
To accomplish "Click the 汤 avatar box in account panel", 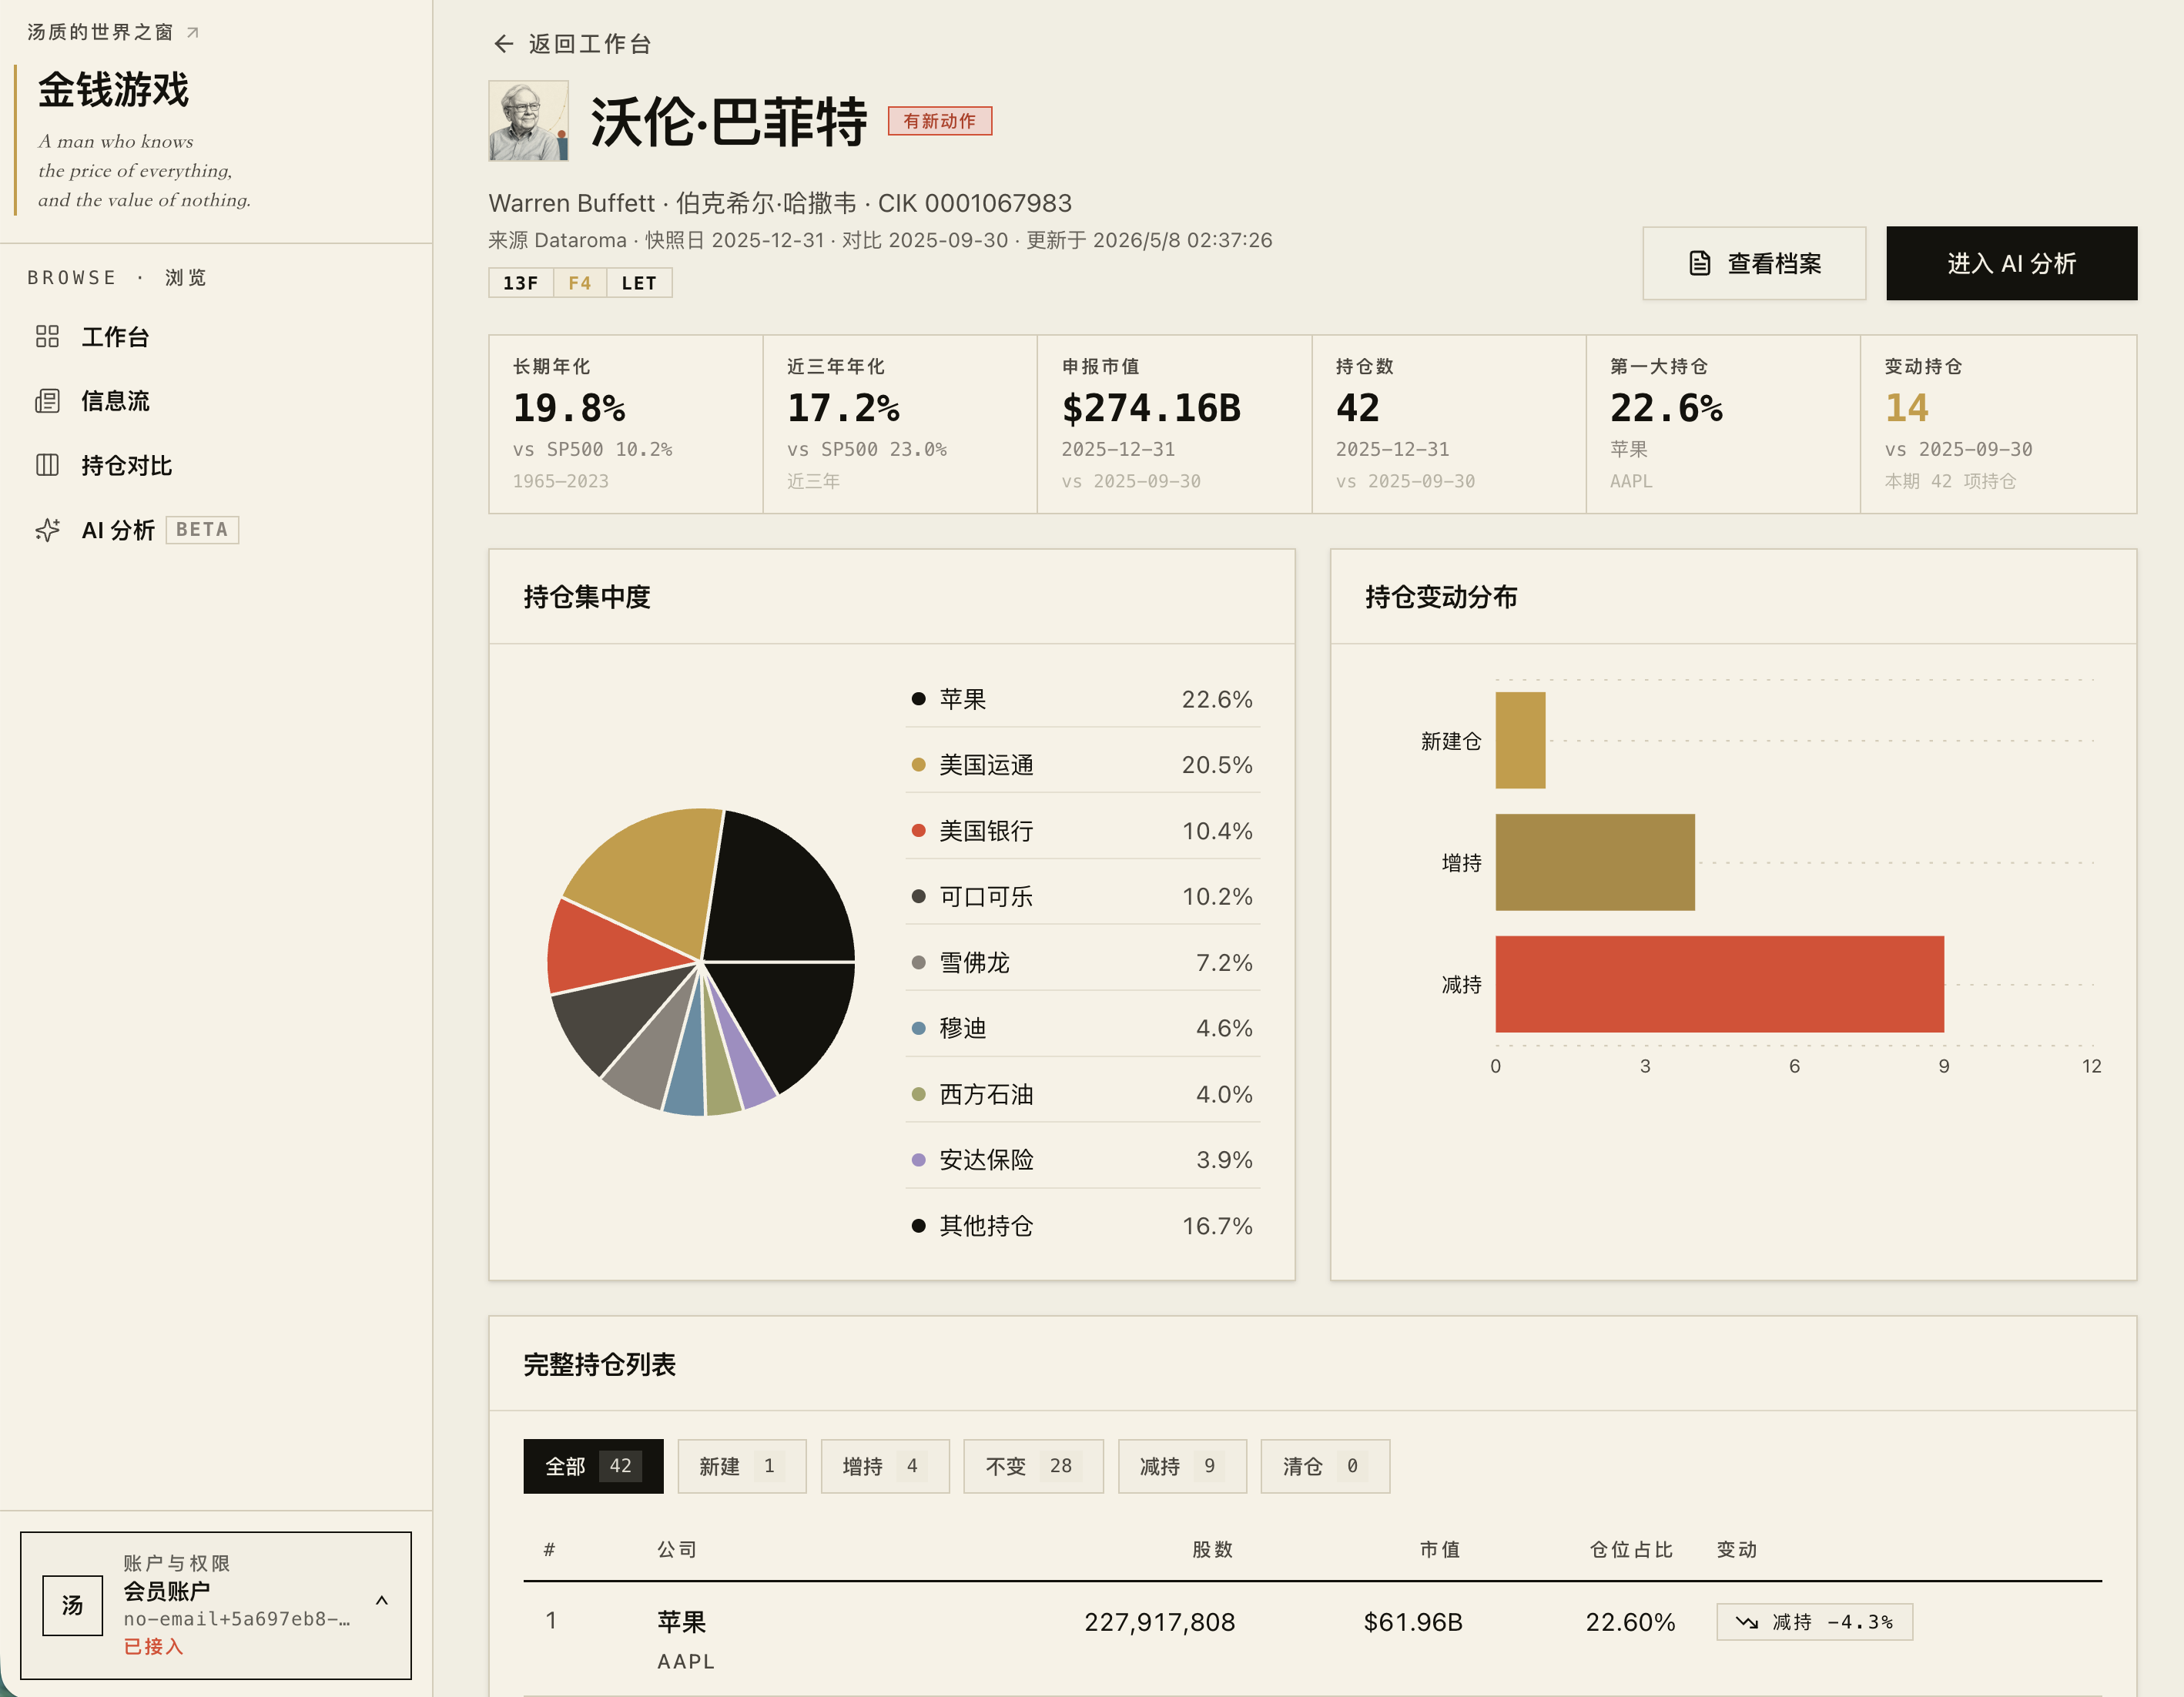I will click(x=72, y=1605).
